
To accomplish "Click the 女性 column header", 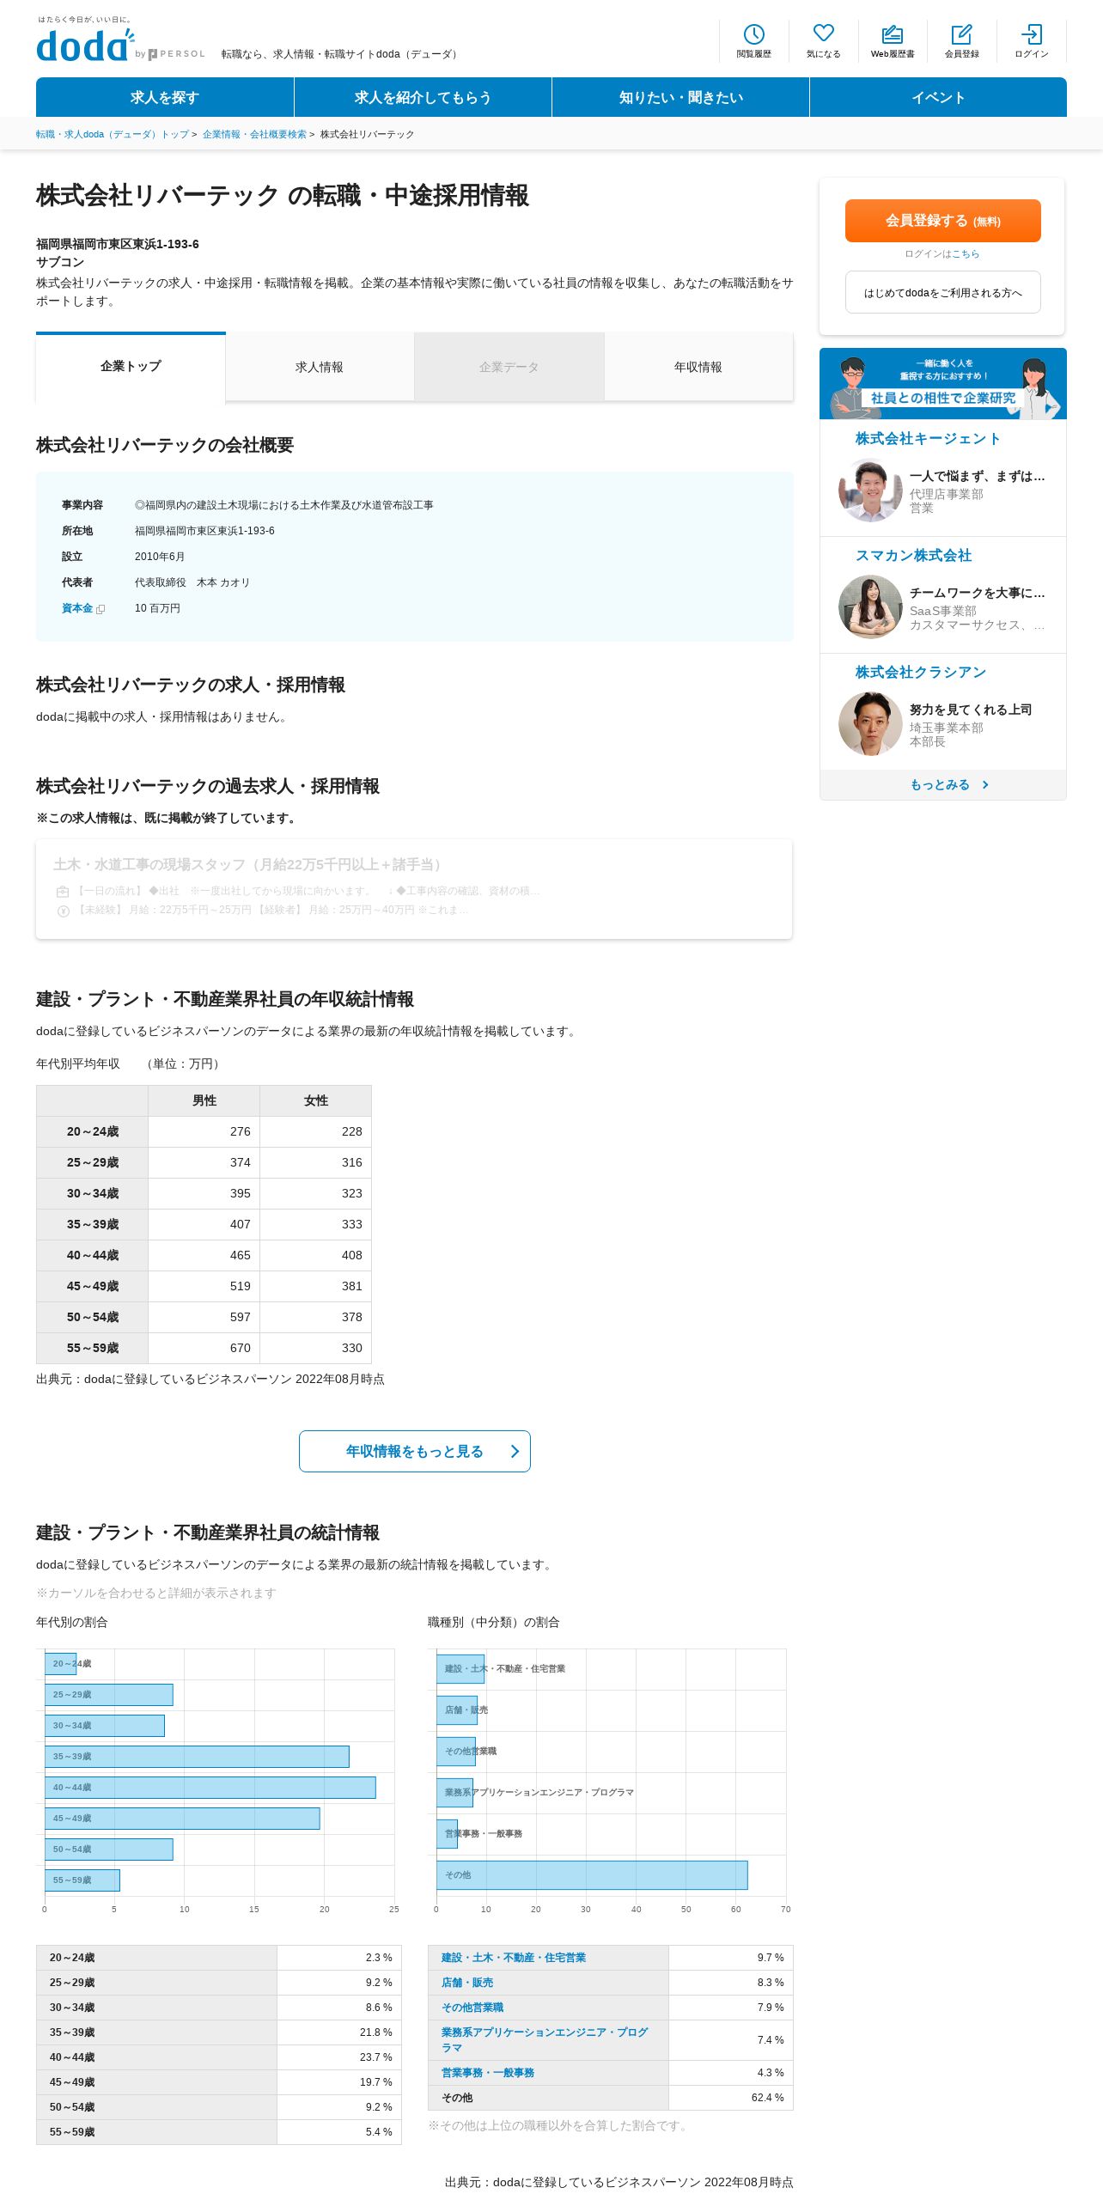I will pyautogui.click(x=316, y=1100).
